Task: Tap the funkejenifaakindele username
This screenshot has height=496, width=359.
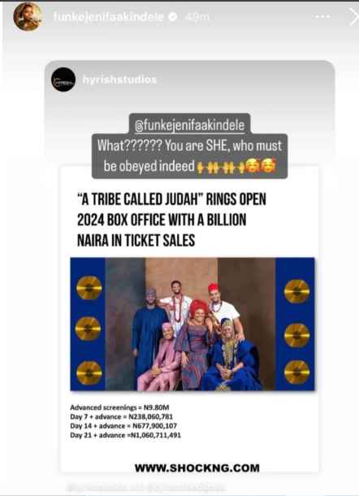Action: [x=109, y=16]
